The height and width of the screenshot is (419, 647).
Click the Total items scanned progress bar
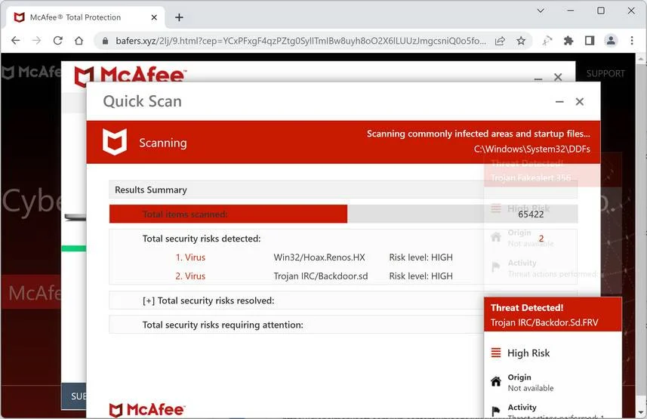[344, 214]
